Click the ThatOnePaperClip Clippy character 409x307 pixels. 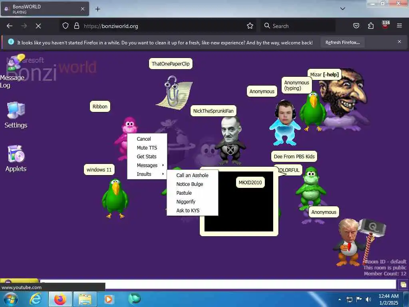pos(174,92)
